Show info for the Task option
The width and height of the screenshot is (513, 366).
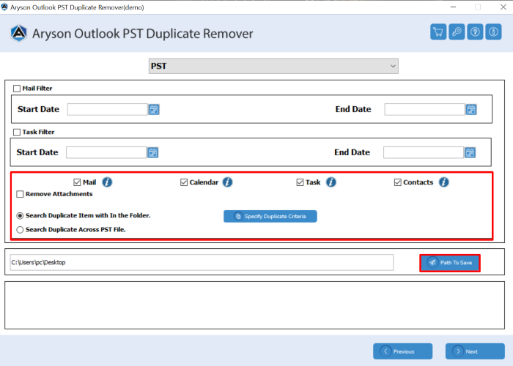pyautogui.click(x=331, y=182)
